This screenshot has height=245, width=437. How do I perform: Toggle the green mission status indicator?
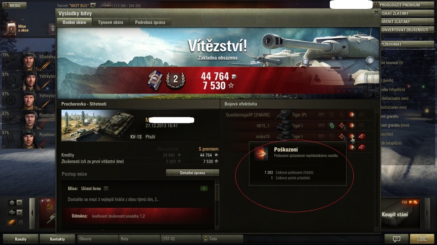point(204,188)
